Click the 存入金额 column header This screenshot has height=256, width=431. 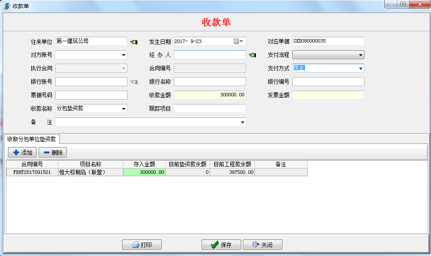point(144,165)
